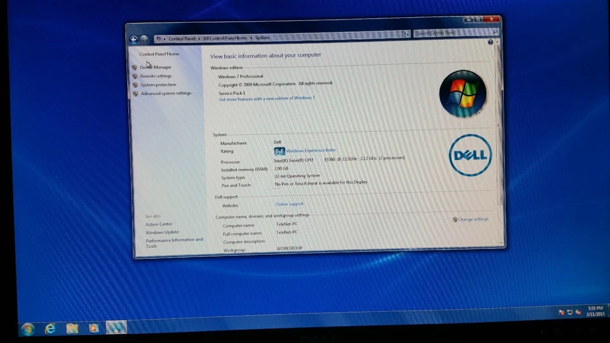Click the volume speaker tray icon
Screen dimensions: 610x343
(x=578, y=312)
